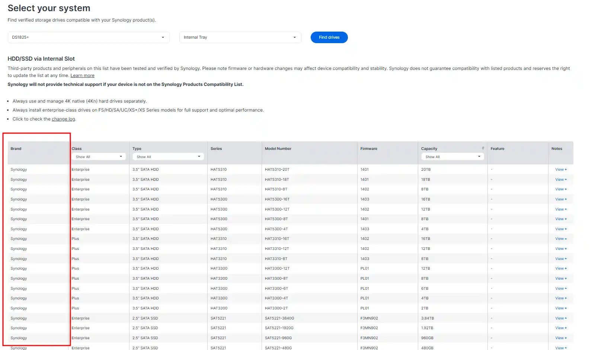View notes for HAT5310-8T
This screenshot has width=608, height=350.
click(x=561, y=189)
